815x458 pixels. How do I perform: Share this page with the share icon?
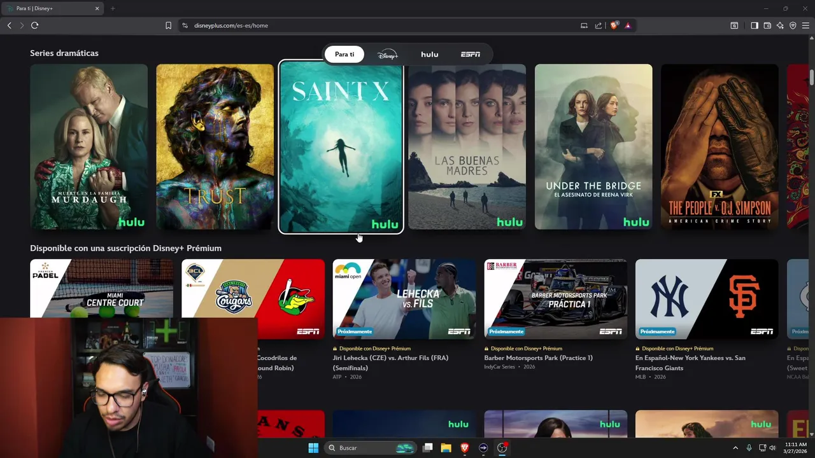(599, 25)
